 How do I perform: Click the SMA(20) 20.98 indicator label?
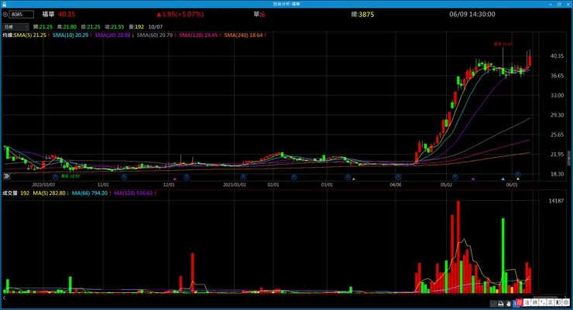[112, 36]
